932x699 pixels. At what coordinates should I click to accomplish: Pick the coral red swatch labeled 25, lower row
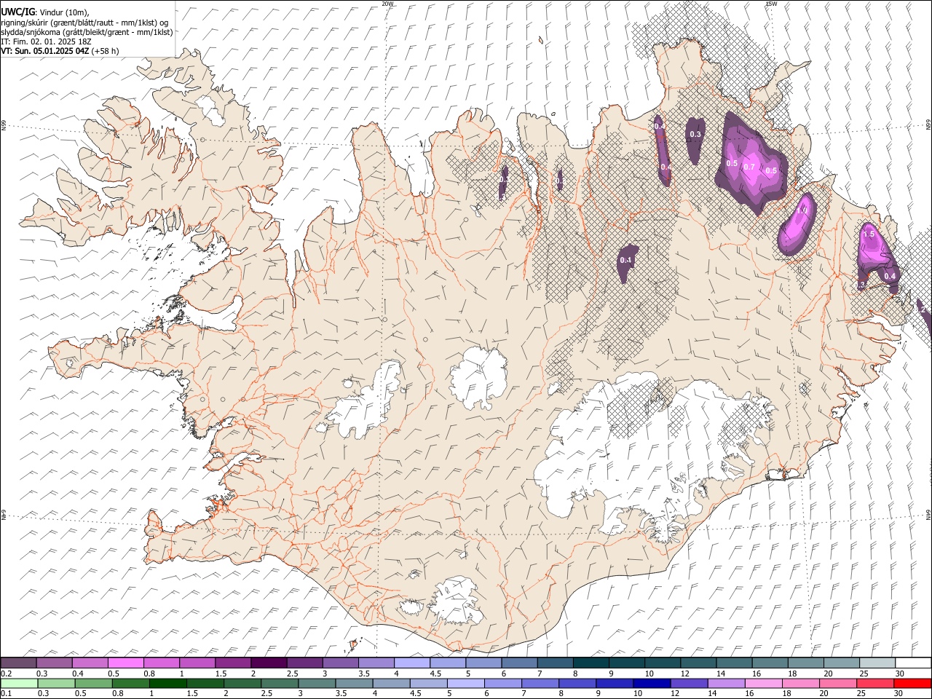click(x=874, y=683)
